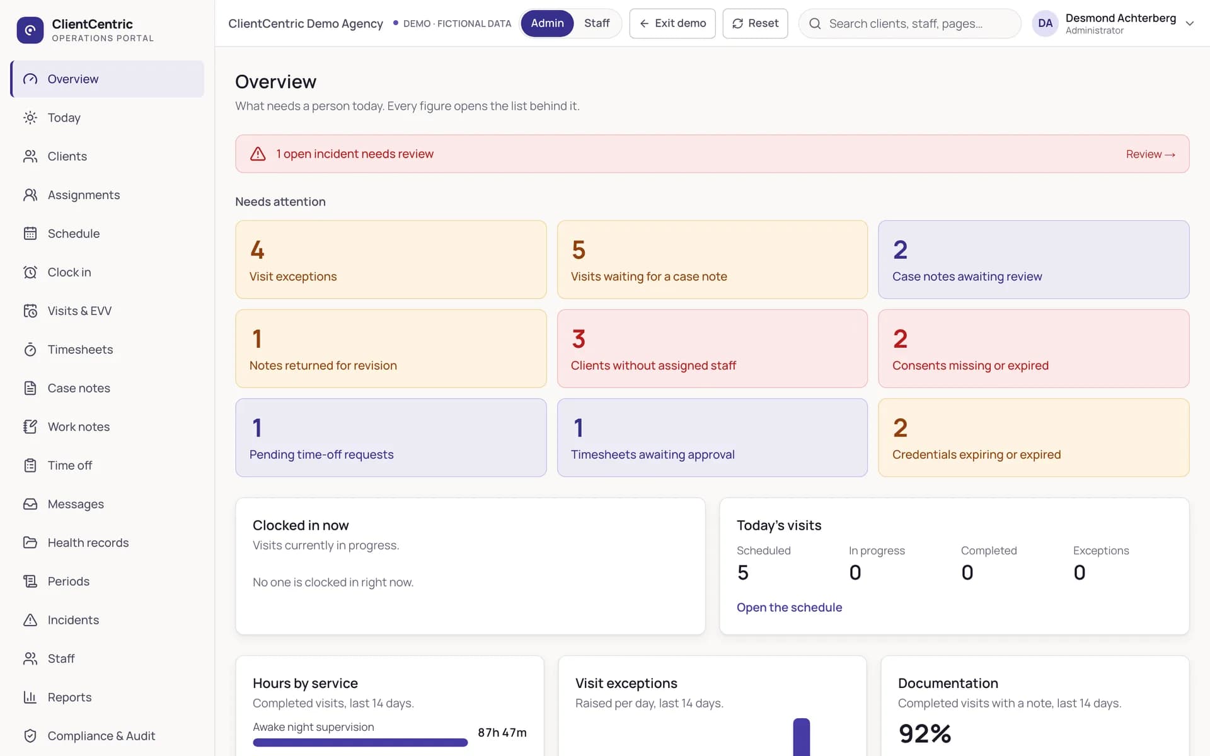Click the Exceptions count in Today's visits
1210x756 pixels.
coord(1080,572)
